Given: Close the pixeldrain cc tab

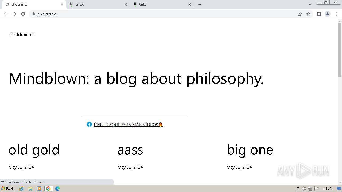Looking at the screenshot, I should pyautogui.click(x=62, y=5).
